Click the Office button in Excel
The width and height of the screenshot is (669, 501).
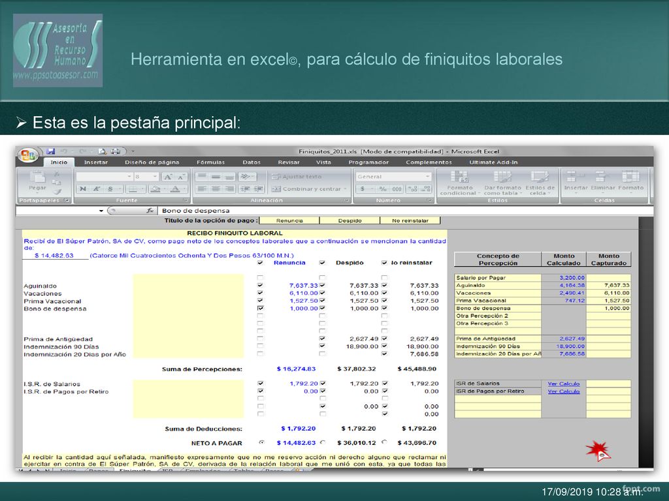point(28,155)
